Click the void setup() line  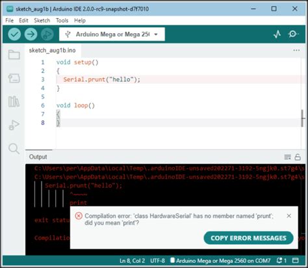tap(77, 62)
